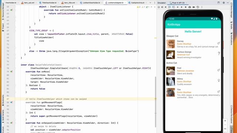The image size is (237, 133).
Task: Tap the male gender icon on Garvey row
Action: click(x=218, y=43)
